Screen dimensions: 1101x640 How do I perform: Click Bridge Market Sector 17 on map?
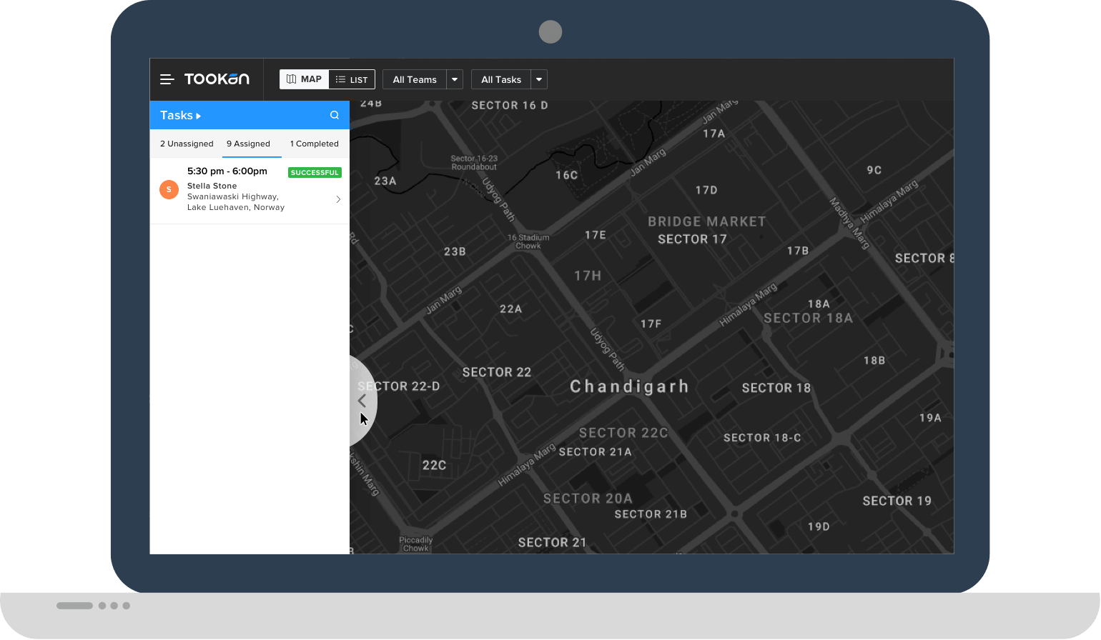pos(706,230)
